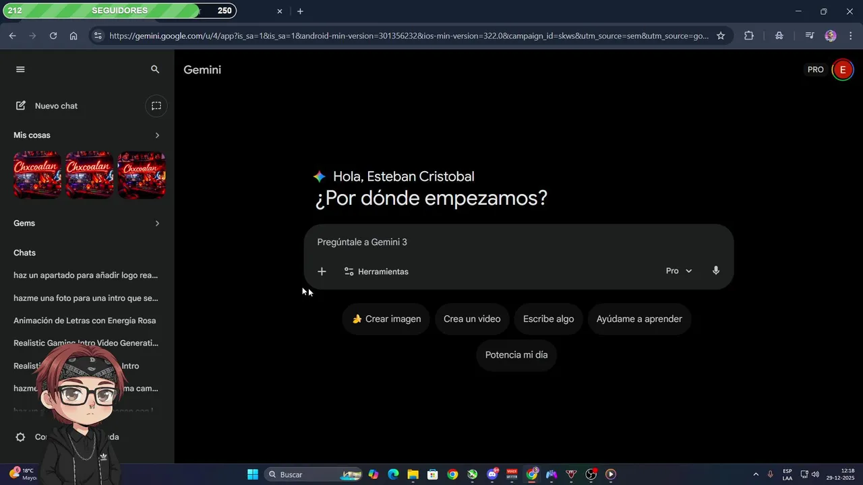Click the plus add-files icon in prompt box
This screenshot has width=863, height=485.
click(x=322, y=271)
